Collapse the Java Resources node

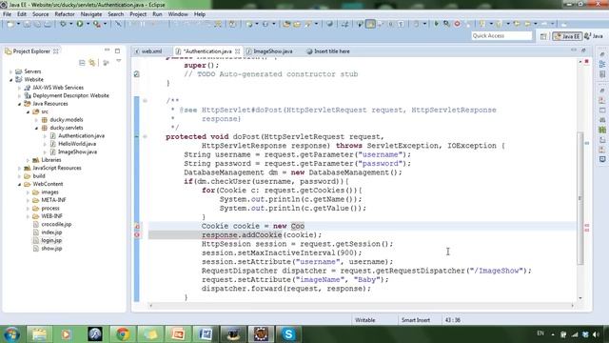(19, 104)
